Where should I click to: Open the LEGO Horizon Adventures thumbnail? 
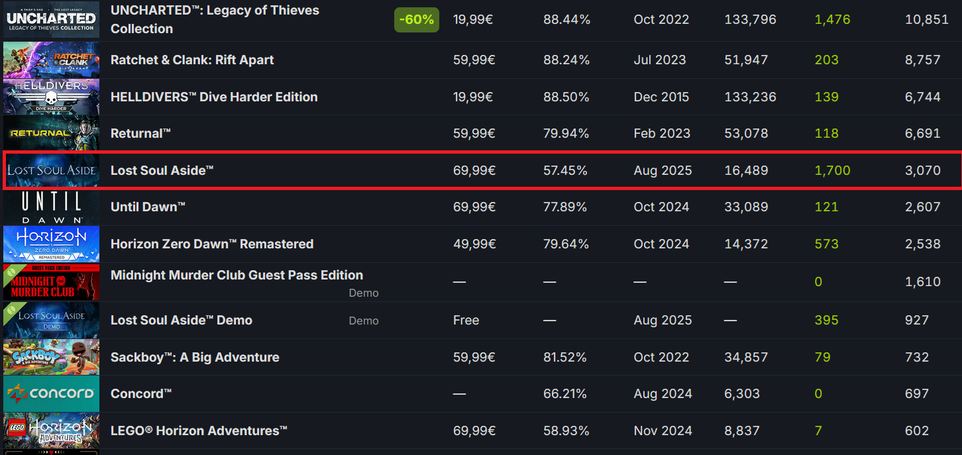pos(51,430)
